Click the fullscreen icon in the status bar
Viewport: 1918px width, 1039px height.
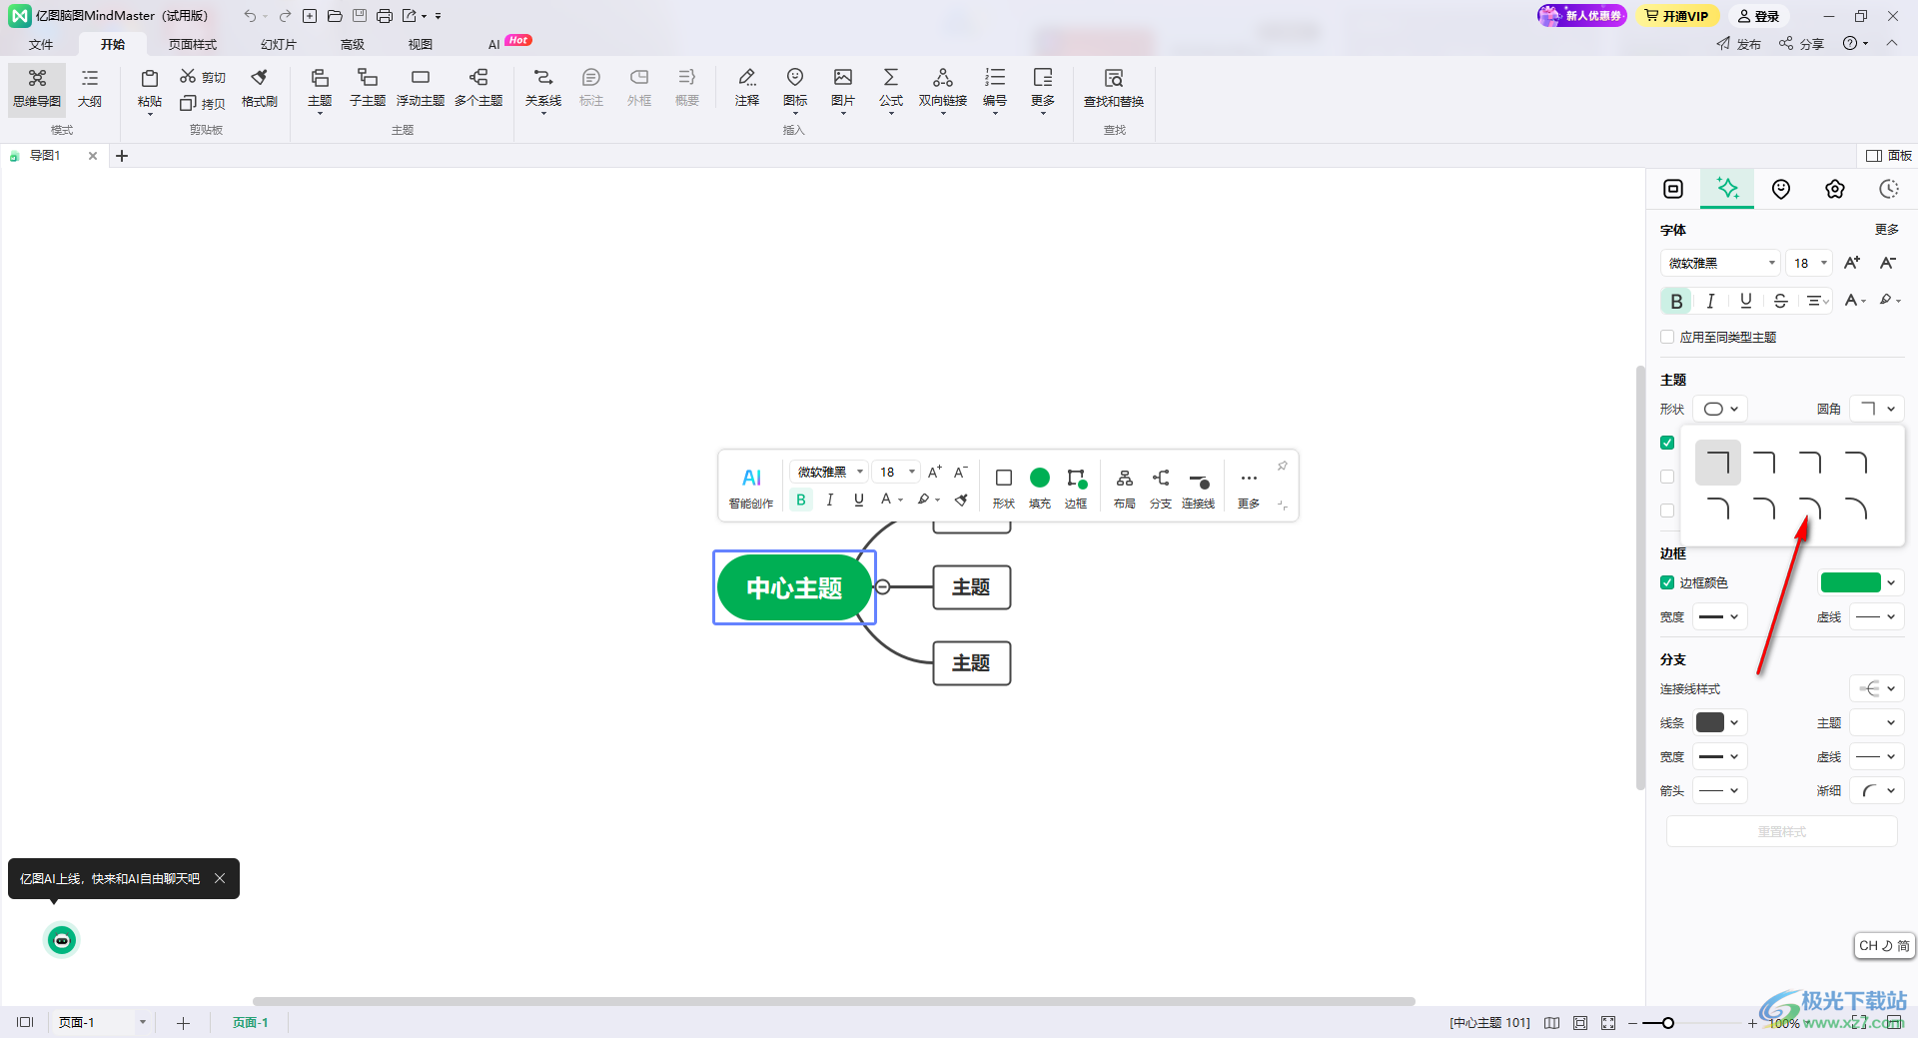(x=1607, y=1023)
